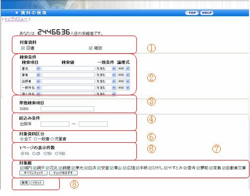Open the HELP button in header
This screenshot has width=250, height=196.
click(207, 13)
